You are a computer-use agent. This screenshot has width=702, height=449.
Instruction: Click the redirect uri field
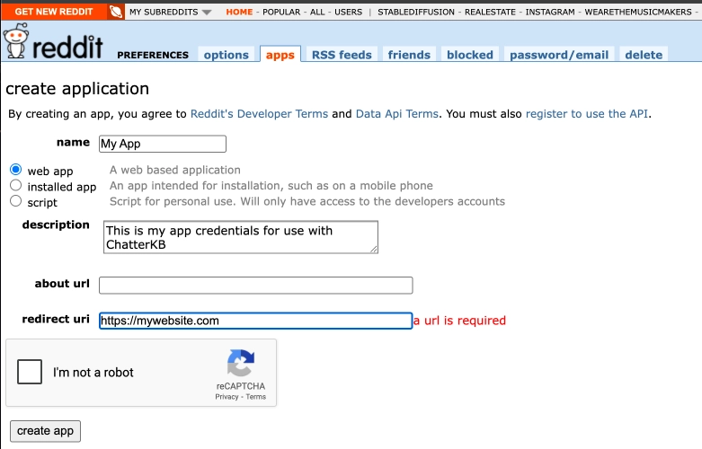[255, 321]
